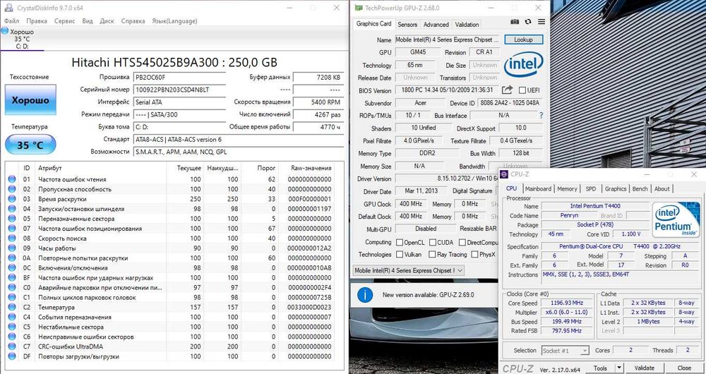This screenshot has width=706, height=374.
Task: Switch to the Sensors tab in GPU-Z
Action: click(x=407, y=24)
